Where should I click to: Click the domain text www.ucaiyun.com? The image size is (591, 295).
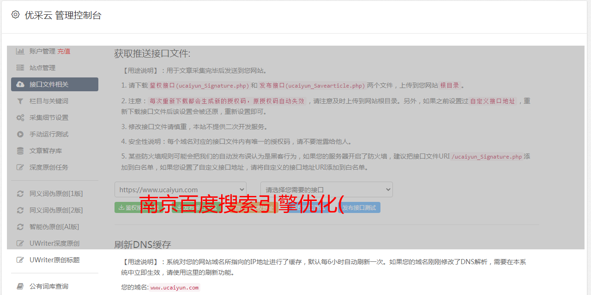click(175, 288)
